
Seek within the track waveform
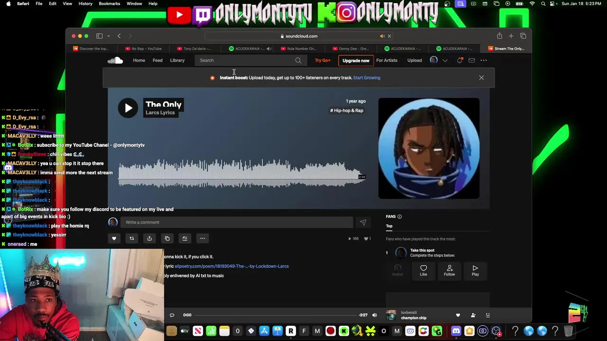tap(242, 174)
